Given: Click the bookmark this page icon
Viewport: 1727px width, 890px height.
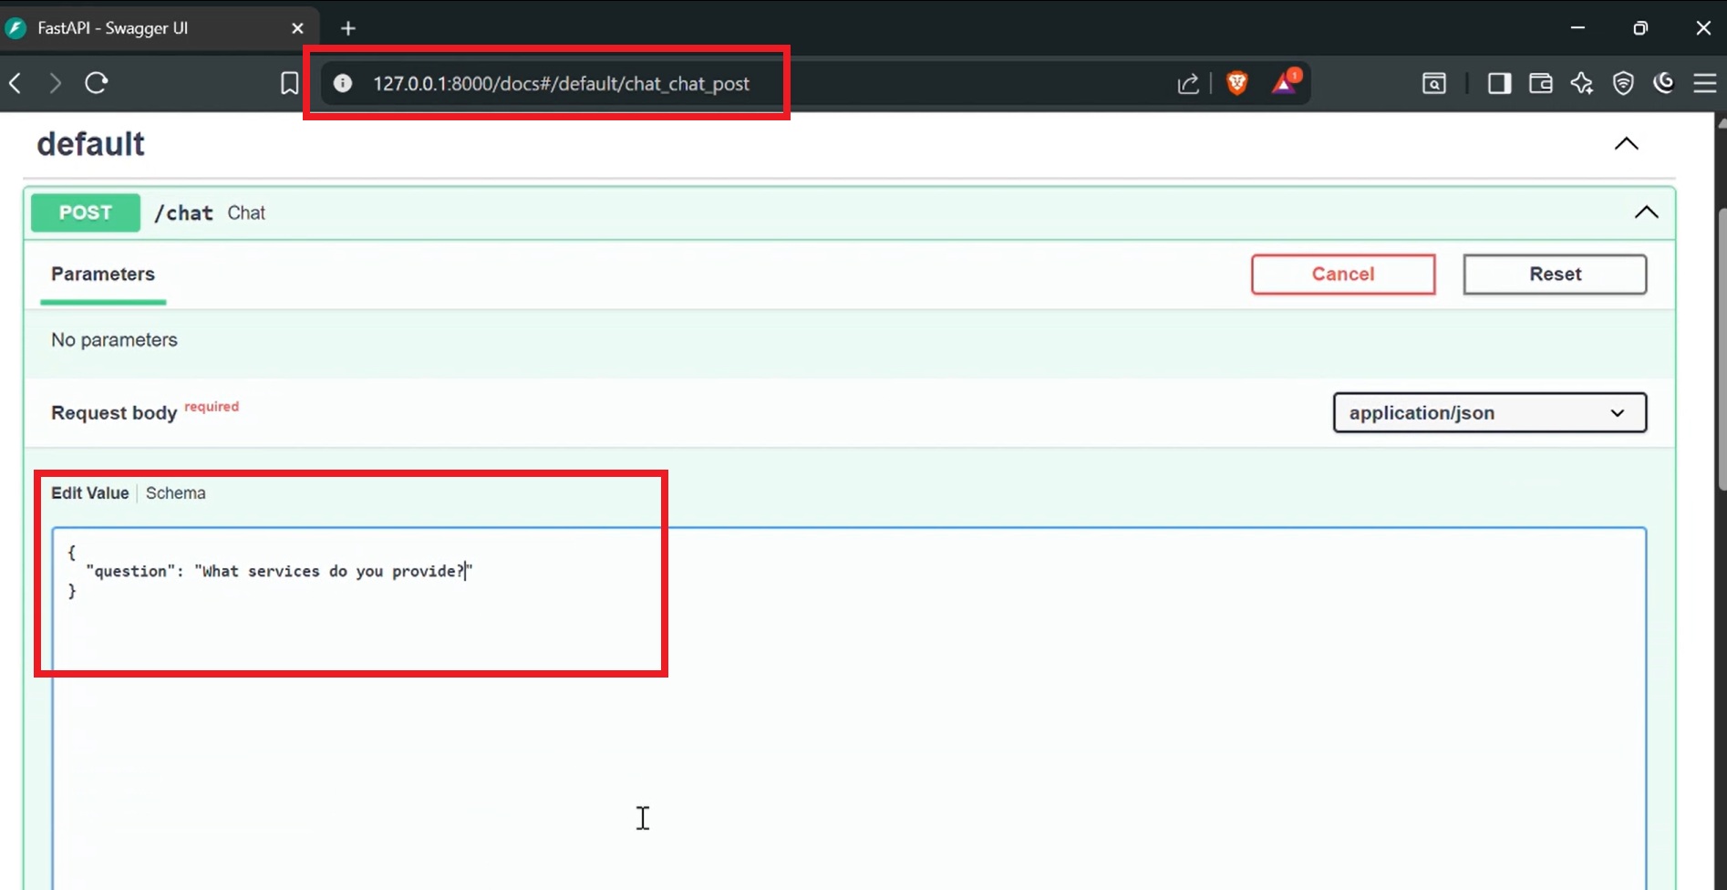Looking at the screenshot, I should pyautogui.click(x=289, y=83).
